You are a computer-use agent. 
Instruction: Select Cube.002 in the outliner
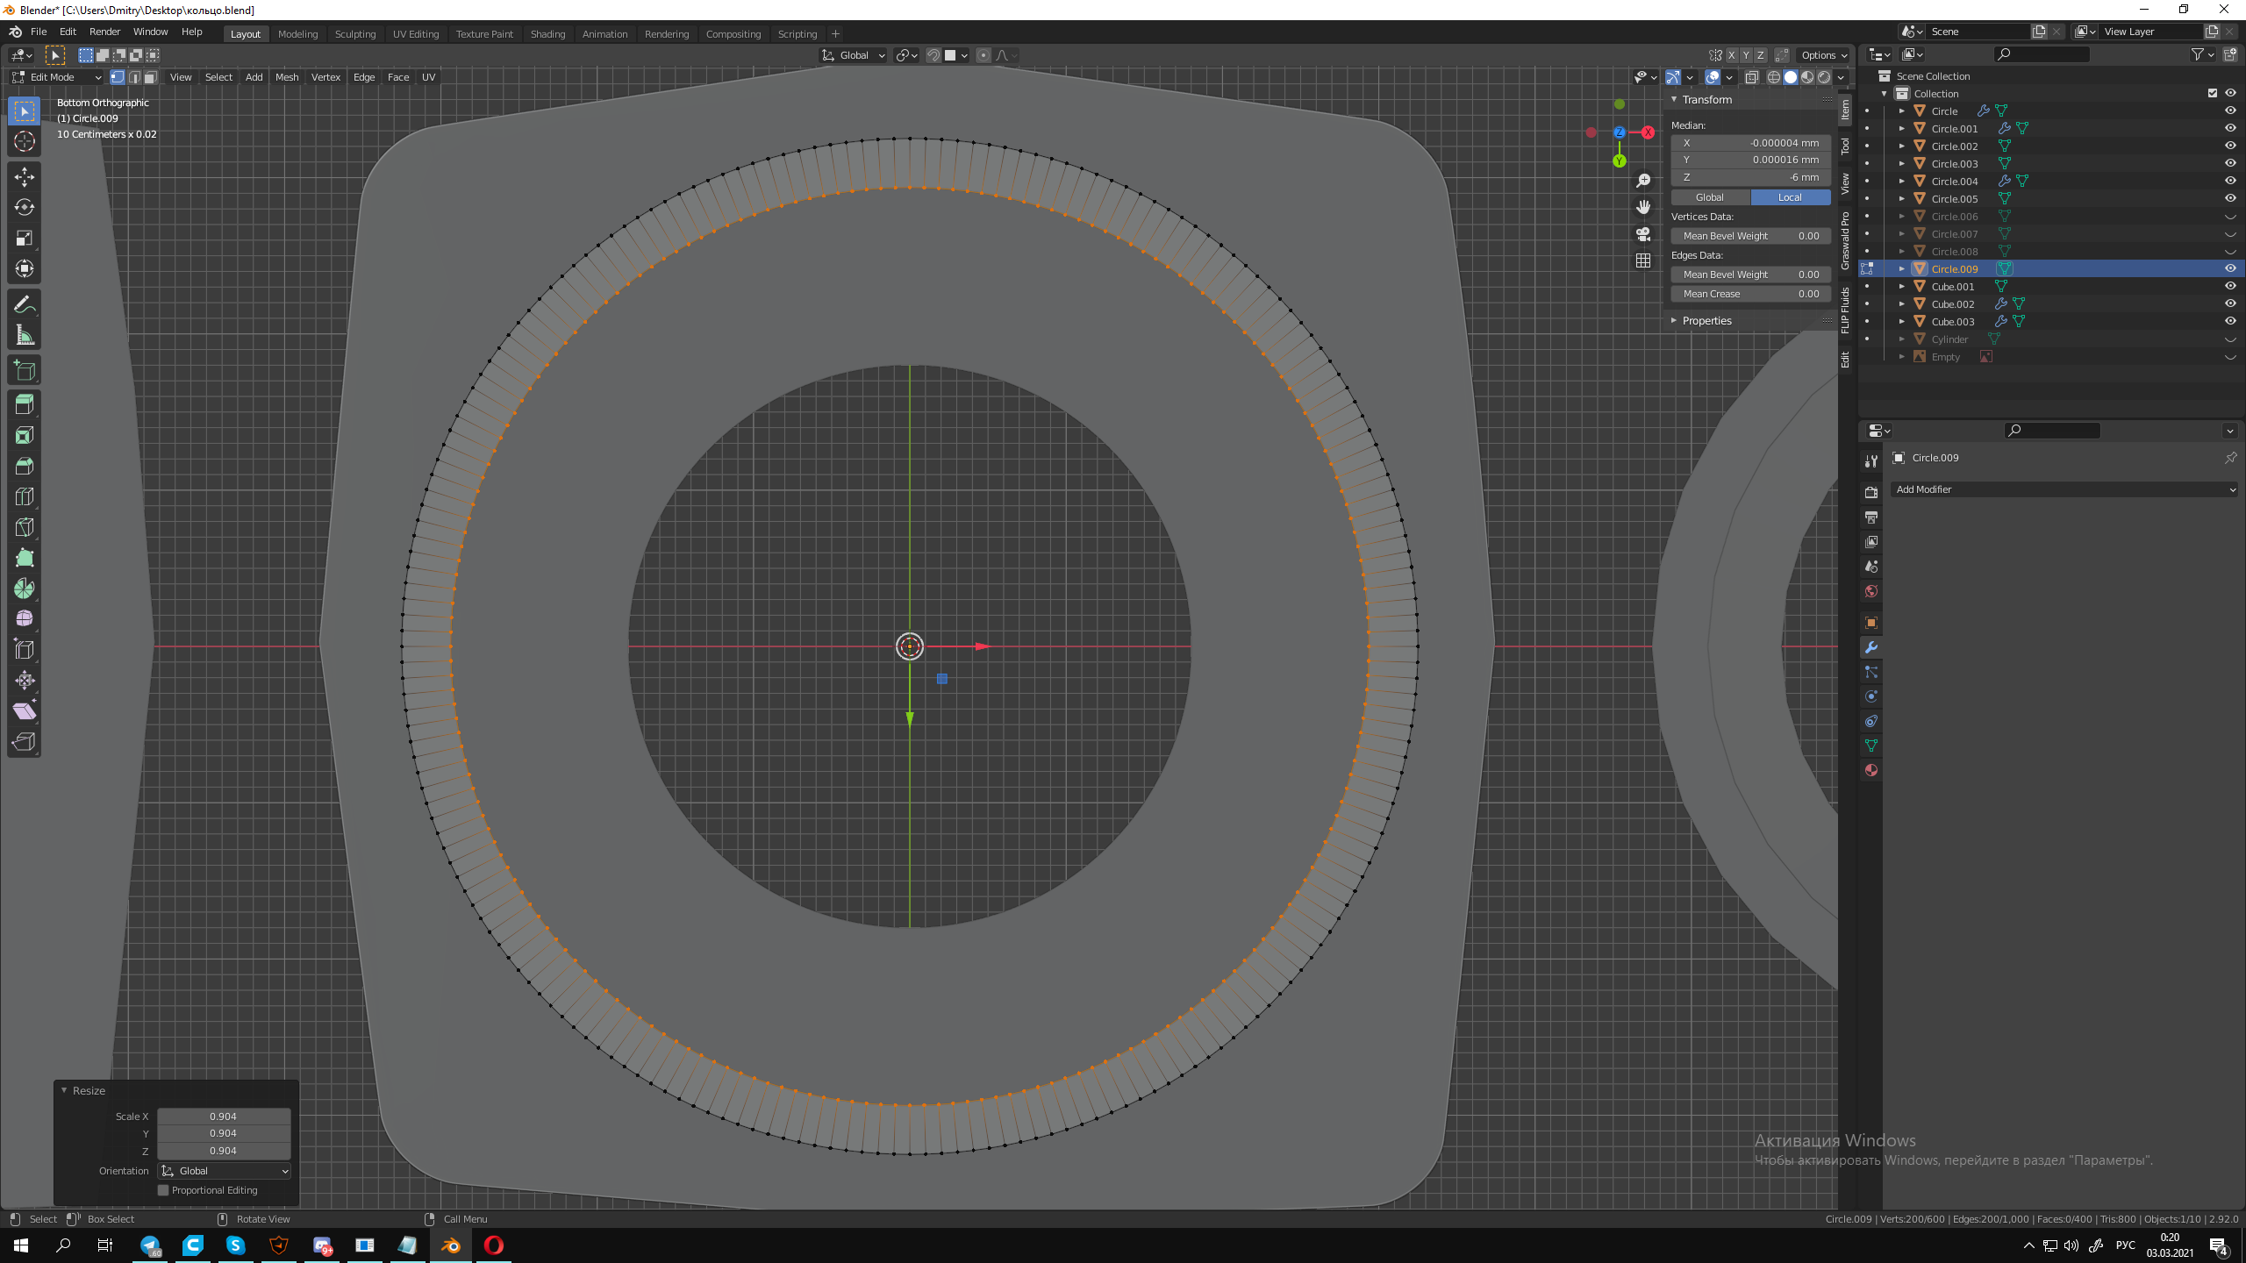(x=1954, y=304)
